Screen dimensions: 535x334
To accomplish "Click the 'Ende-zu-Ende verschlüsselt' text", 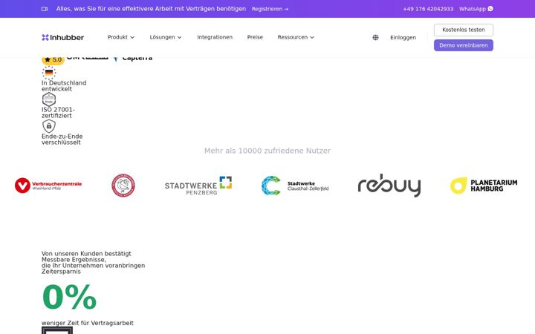I will click(62, 140).
